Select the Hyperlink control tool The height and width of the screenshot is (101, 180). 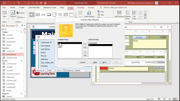(x=60, y=15)
